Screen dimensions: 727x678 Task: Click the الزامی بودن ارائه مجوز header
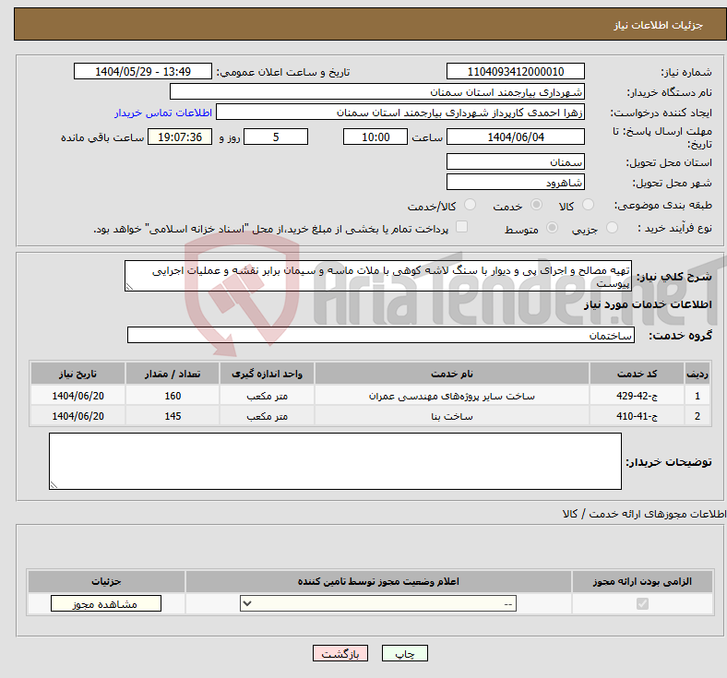pyautogui.click(x=642, y=581)
